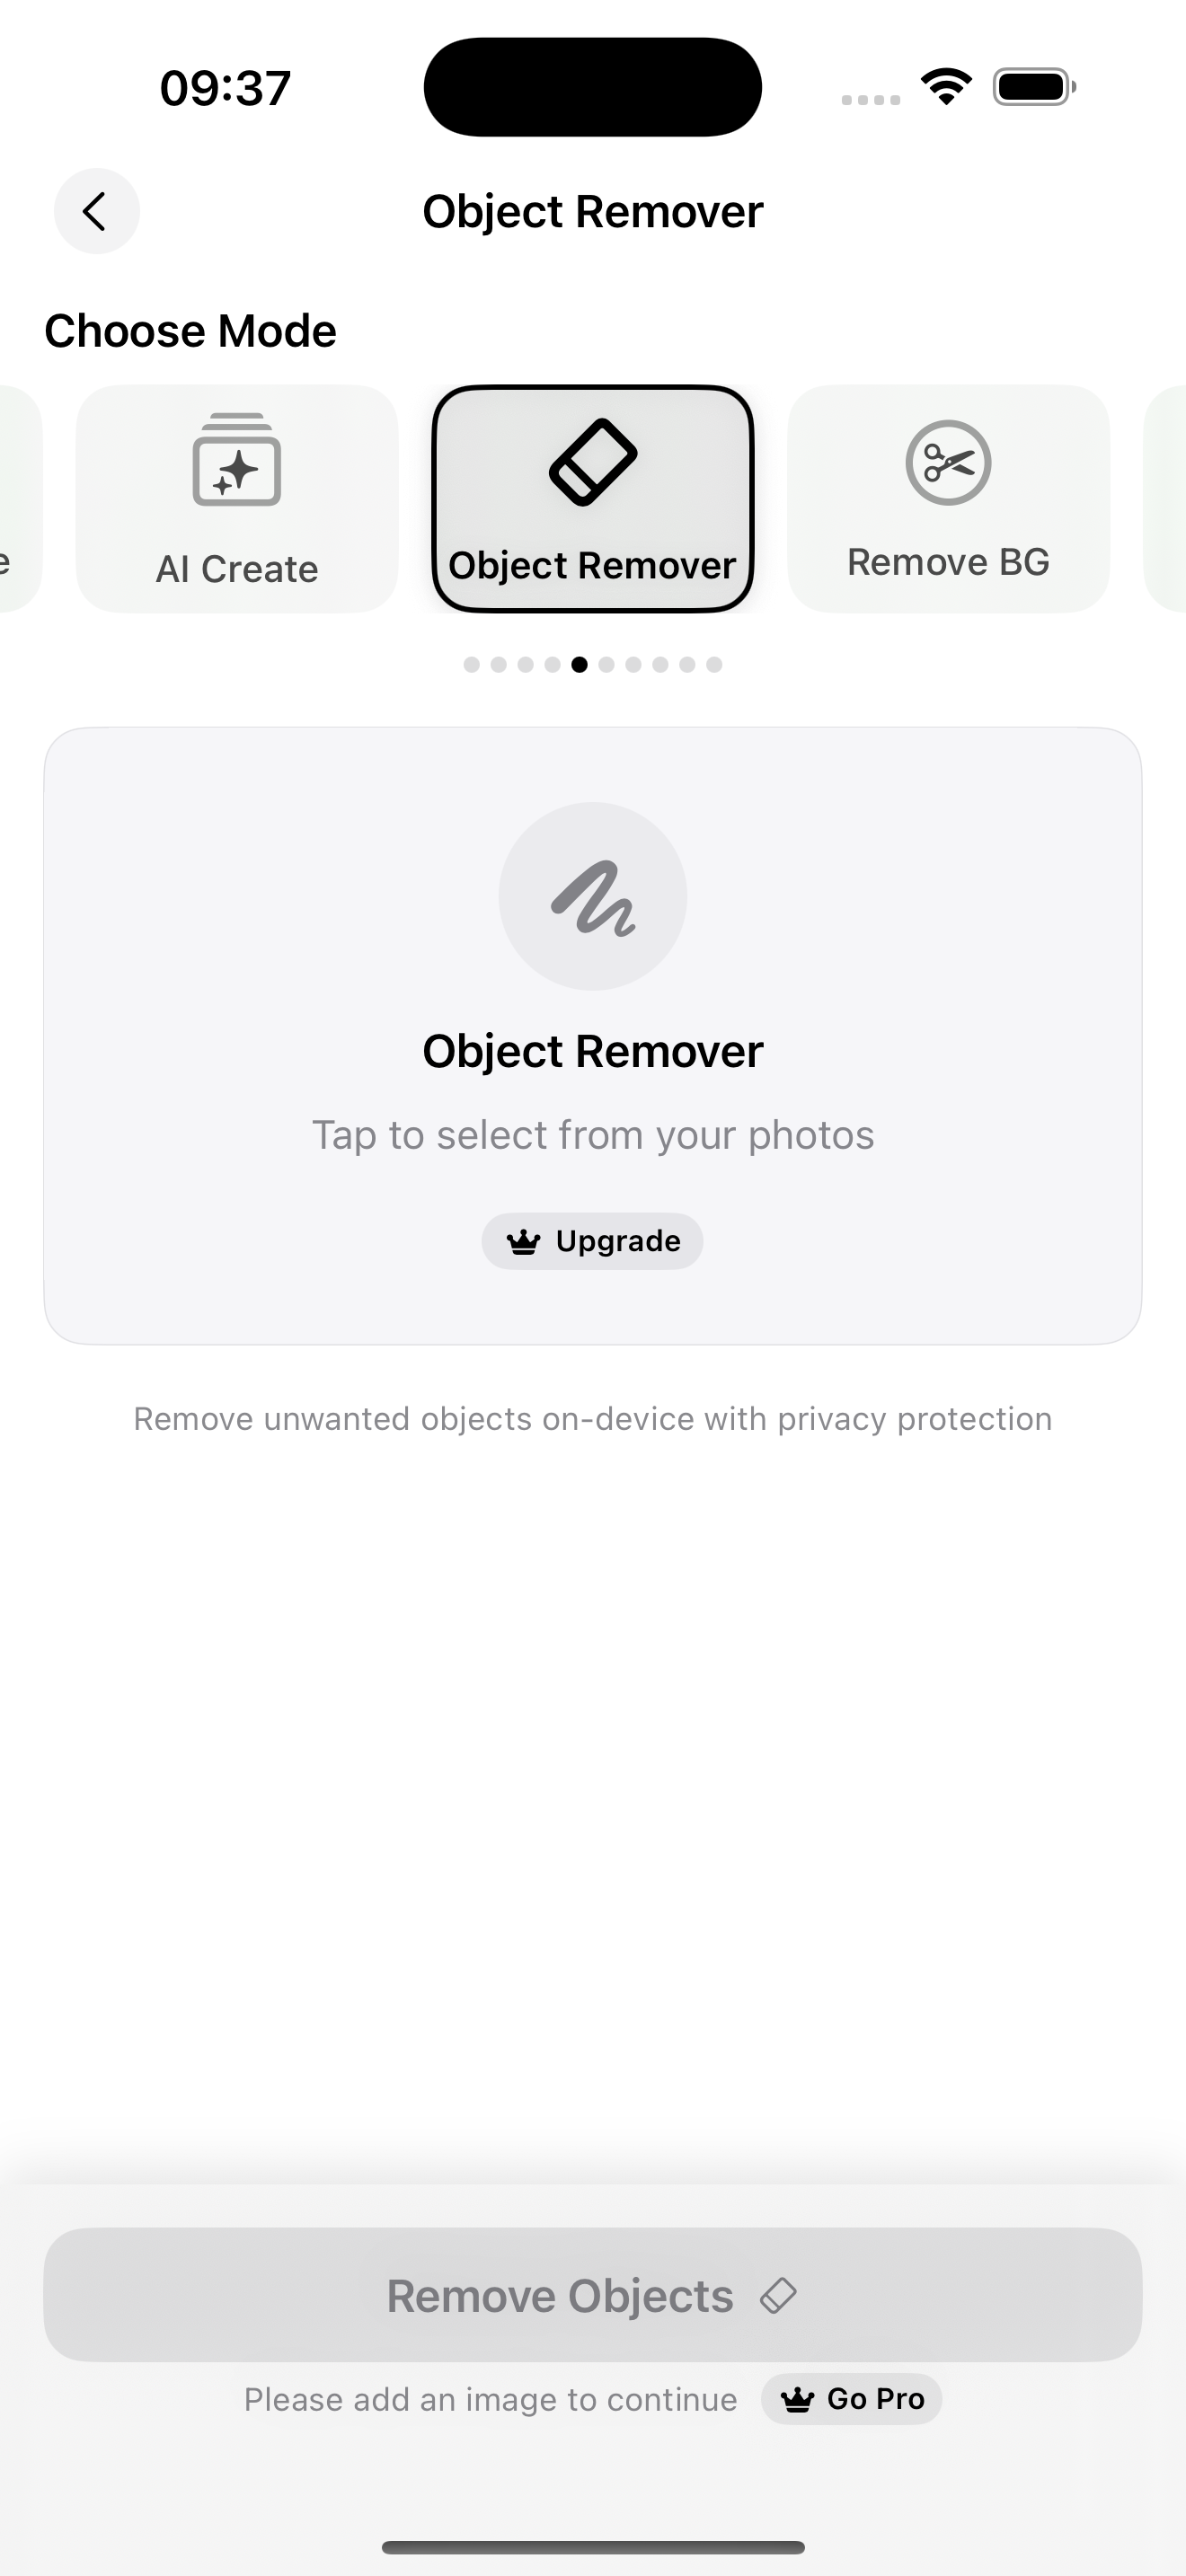Tap the eraser icon in Remove Objects
This screenshot has width=1186, height=2576.
tap(778, 2296)
